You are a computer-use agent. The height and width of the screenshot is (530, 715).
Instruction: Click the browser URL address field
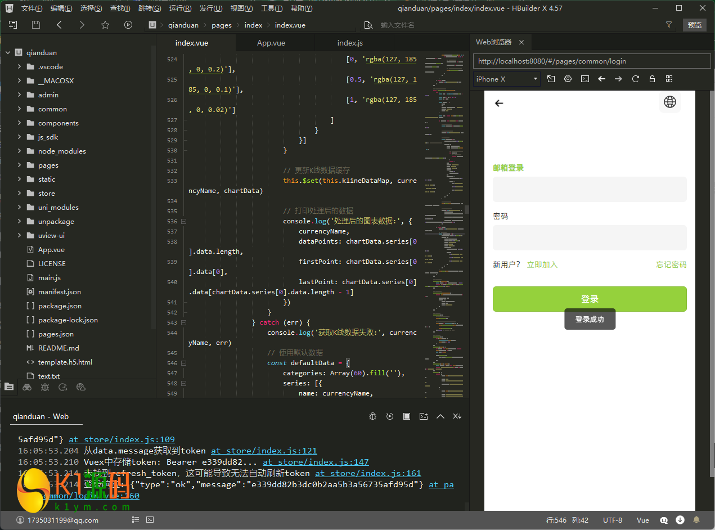tap(591, 61)
